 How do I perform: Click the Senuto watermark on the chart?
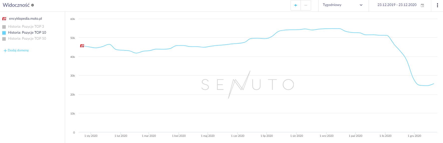pyautogui.click(x=247, y=84)
